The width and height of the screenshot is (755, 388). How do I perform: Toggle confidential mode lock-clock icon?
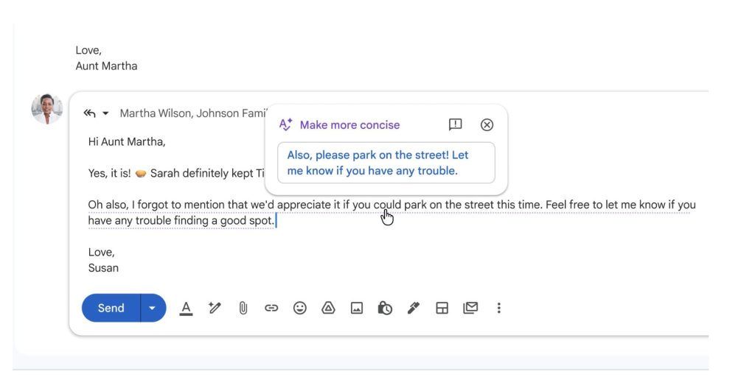point(385,308)
